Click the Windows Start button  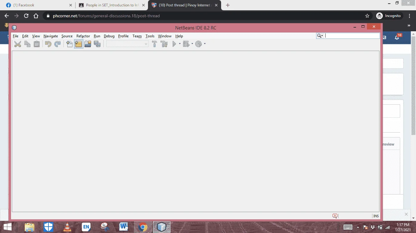click(7, 227)
